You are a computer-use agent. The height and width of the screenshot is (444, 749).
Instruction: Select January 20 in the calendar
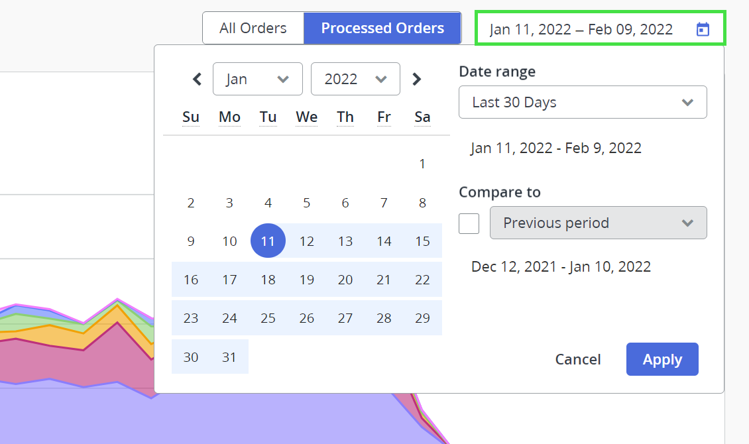pos(345,280)
